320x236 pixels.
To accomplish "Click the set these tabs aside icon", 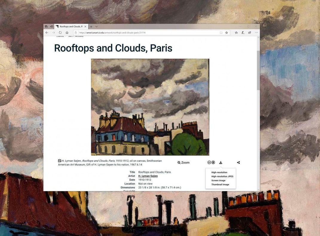I will [52, 27].
